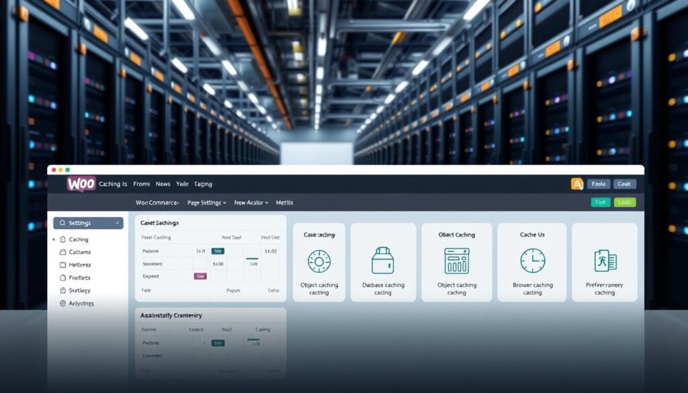Select the Database caching lock icon
The image size is (688, 393).
point(382,261)
